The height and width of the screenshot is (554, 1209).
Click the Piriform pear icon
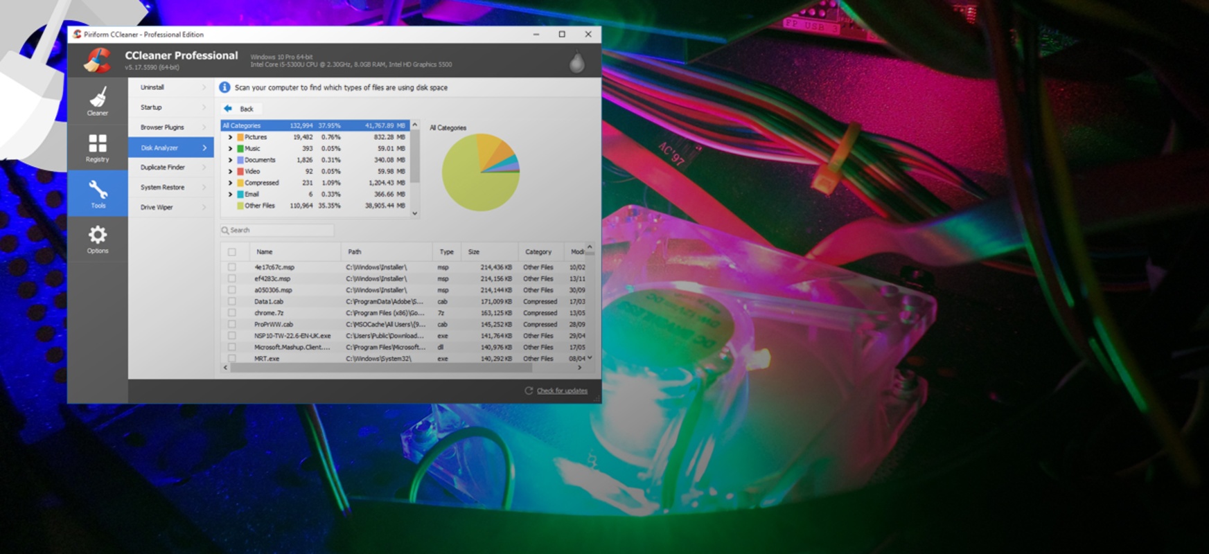click(x=576, y=62)
